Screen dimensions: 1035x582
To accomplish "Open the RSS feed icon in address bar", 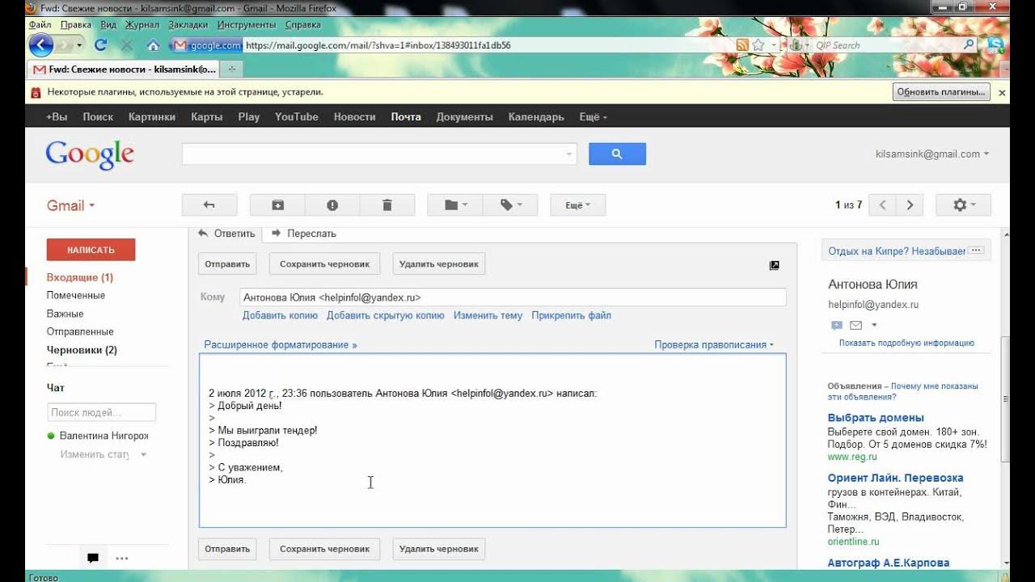I will [742, 45].
